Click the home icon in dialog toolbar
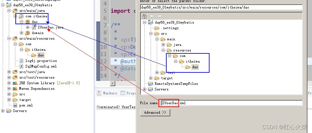 (145, 16)
